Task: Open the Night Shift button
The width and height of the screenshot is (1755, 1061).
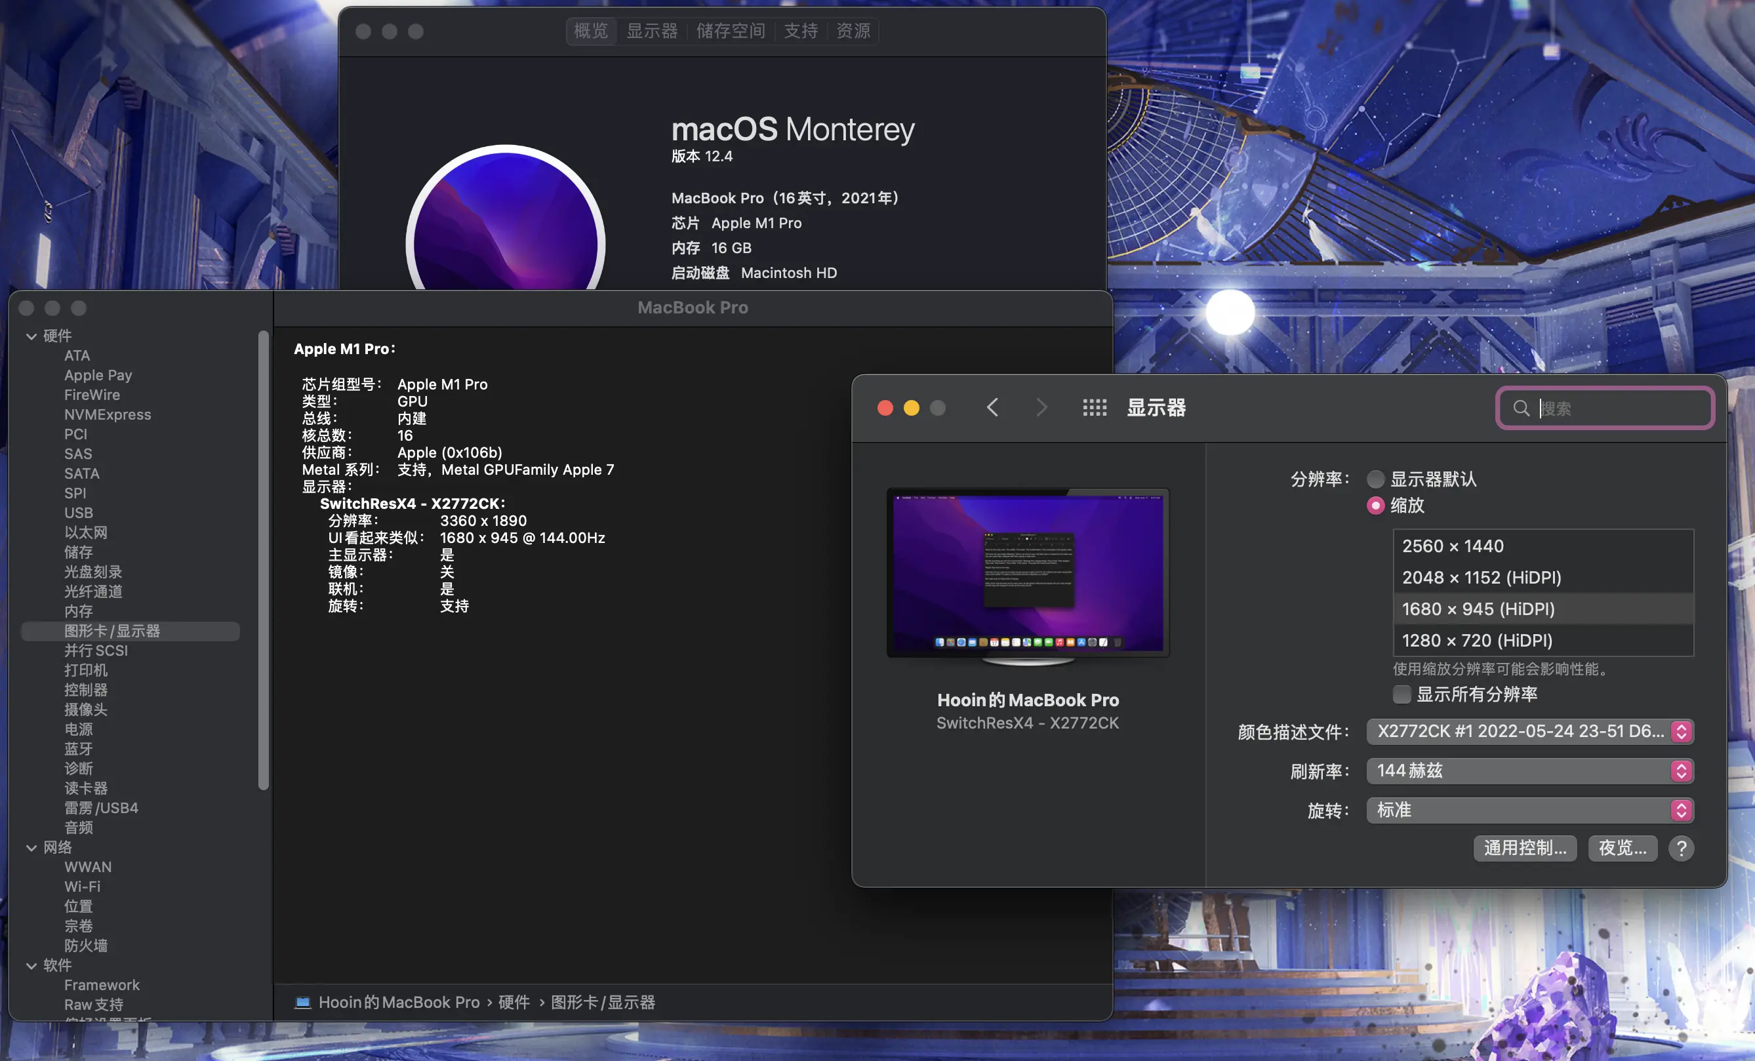Action: click(1622, 848)
